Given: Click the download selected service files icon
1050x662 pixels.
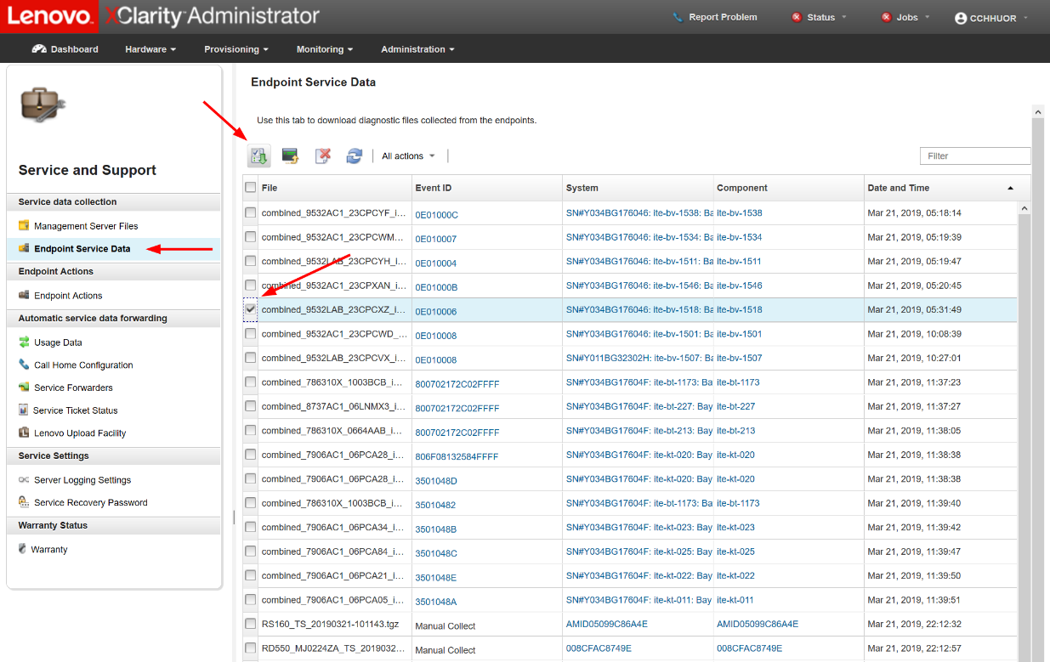Looking at the screenshot, I should (258, 156).
